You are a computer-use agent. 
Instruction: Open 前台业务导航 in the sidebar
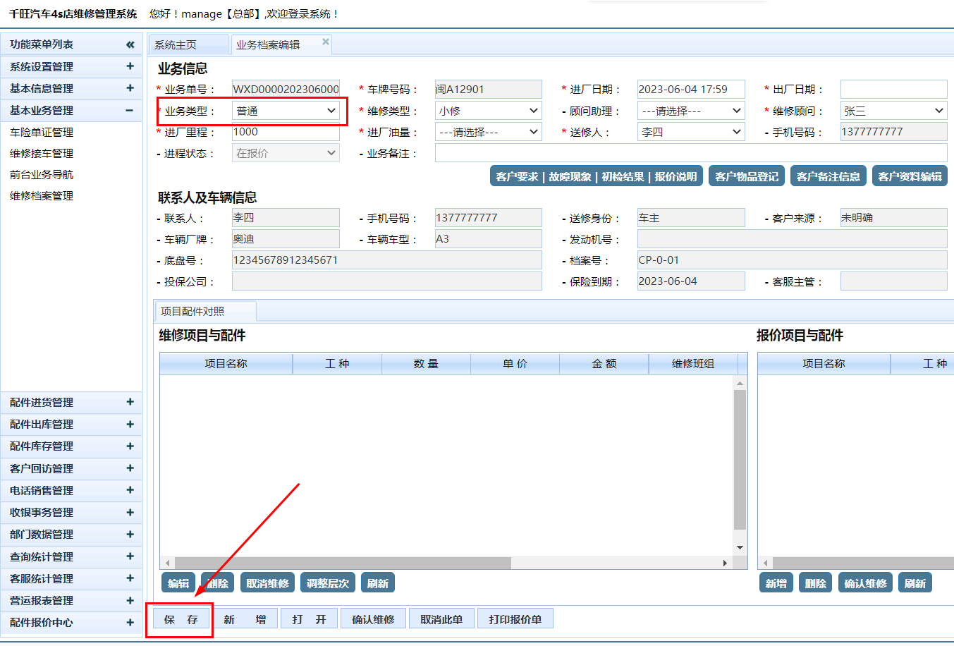[x=42, y=174]
